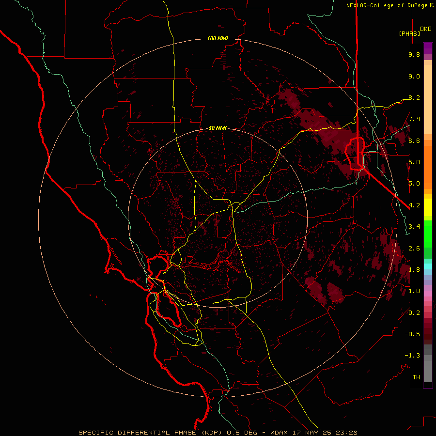Click the 1.0 legend value

pyautogui.click(x=414, y=291)
